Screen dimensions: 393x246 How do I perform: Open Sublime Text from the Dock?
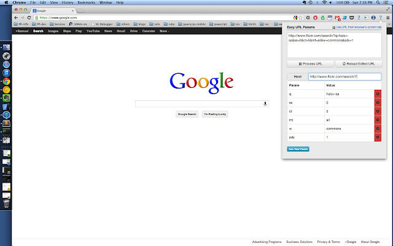coord(6,123)
